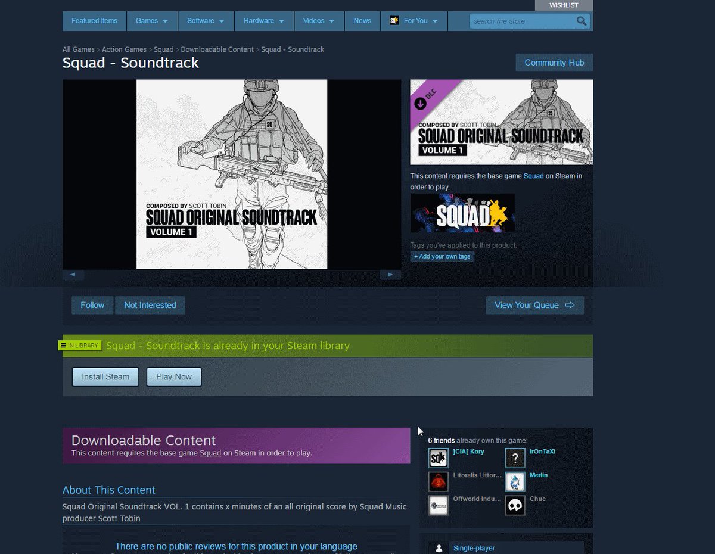Open the Wishlist tab
This screenshot has height=554, width=715.
pyautogui.click(x=564, y=5)
